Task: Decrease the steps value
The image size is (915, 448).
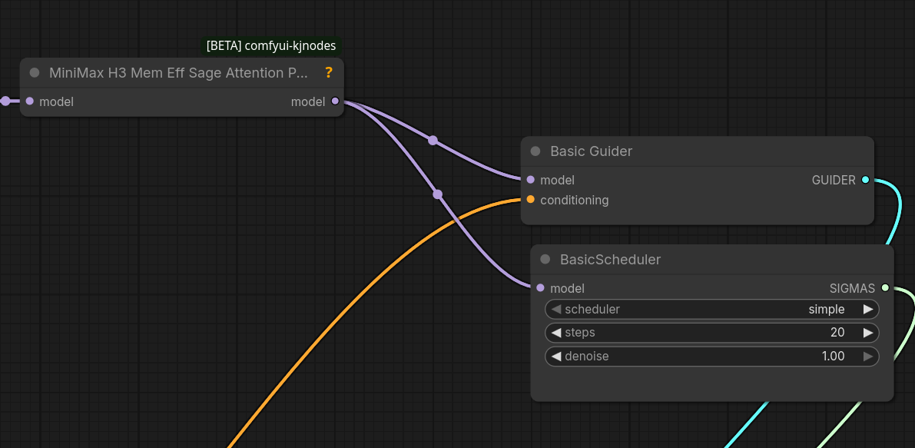Action: pos(555,333)
